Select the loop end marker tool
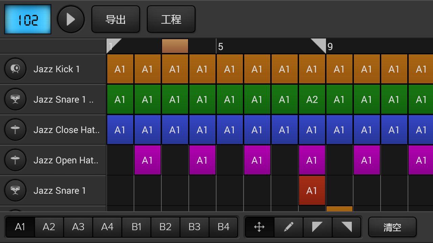 tap(347, 227)
